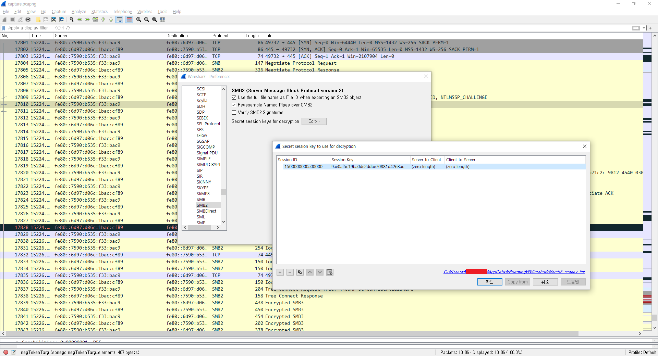The width and height of the screenshot is (658, 356).
Task: Select SMBDirect in the protocol list
Action: click(x=207, y=211)
